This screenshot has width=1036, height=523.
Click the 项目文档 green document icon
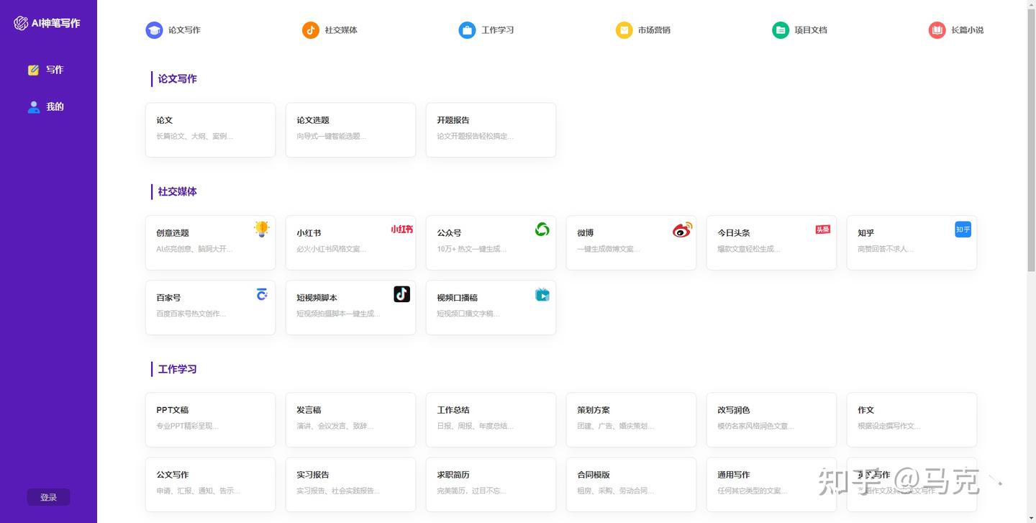coord(780,29)
